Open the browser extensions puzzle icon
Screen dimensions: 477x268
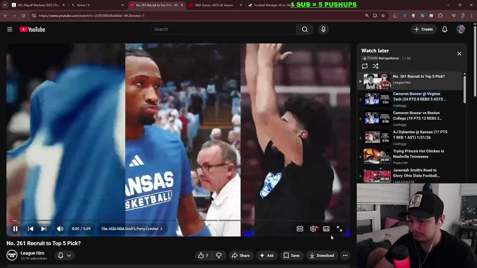pos(440,16)
